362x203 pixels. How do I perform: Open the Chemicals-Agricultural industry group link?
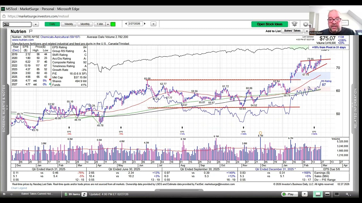pyautogui.click(x=60, y=37)
